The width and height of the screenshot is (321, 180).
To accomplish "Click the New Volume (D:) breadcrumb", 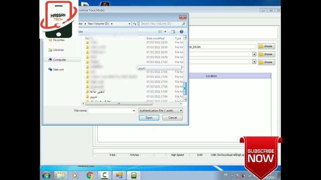I will (x=98, y=23).
